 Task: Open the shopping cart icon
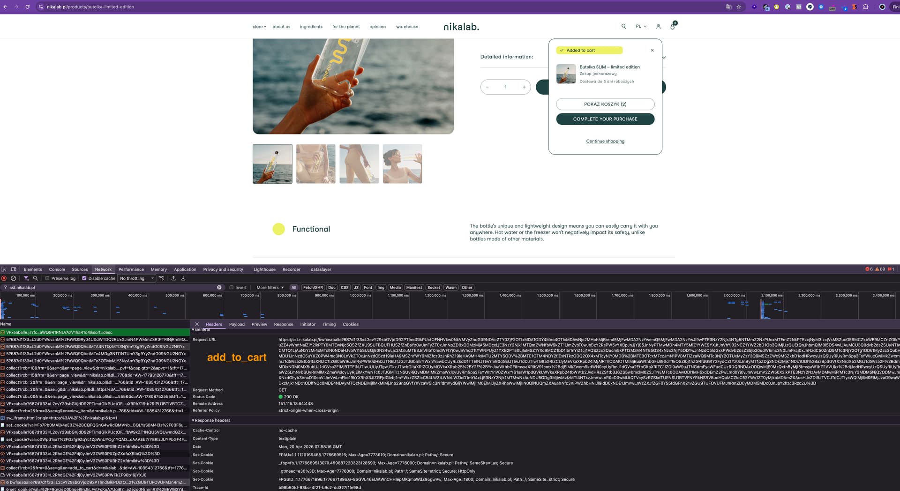coord(673,27)
